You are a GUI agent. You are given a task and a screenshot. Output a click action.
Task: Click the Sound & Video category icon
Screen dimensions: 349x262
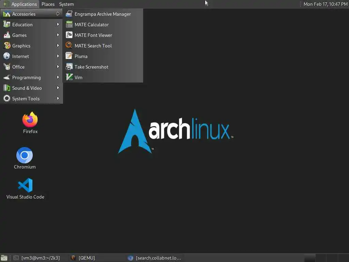7,88
